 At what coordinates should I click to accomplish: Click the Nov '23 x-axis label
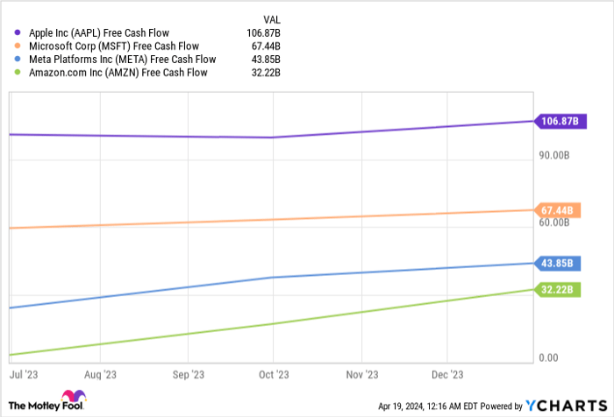tap(362, 375)
